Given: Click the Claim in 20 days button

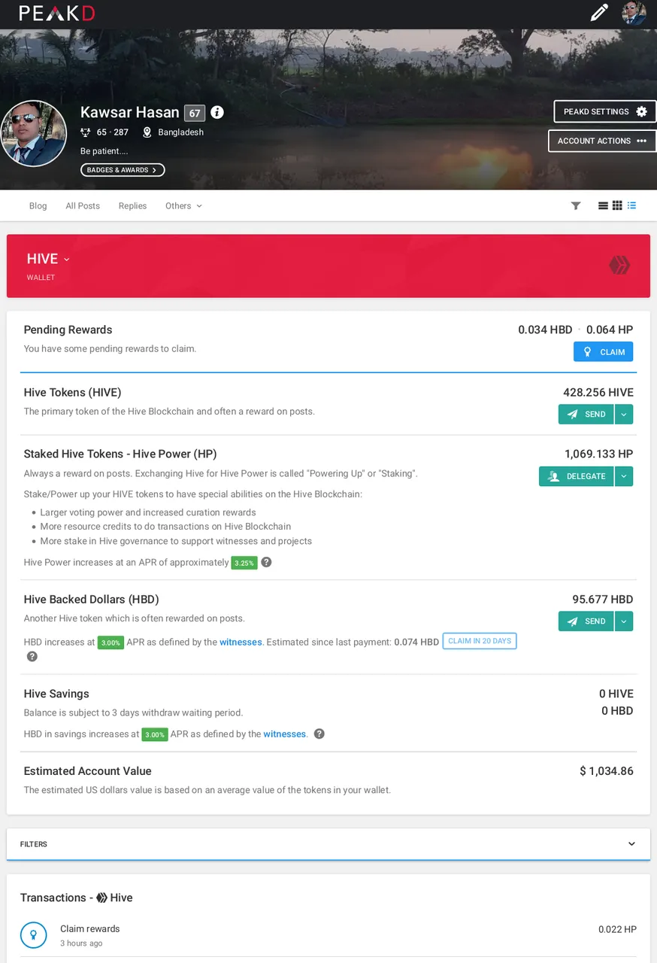Looking at the screenshot, I should point(480,641).
